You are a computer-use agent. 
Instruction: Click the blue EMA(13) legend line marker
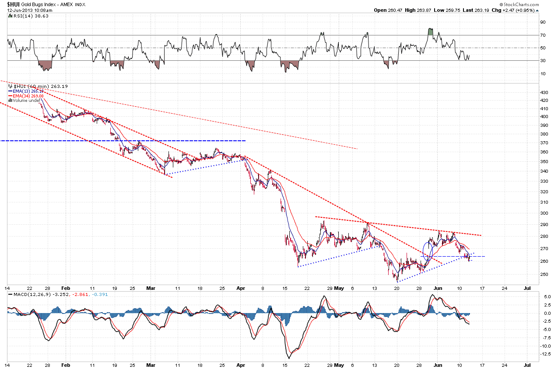[x=11, y=91]
